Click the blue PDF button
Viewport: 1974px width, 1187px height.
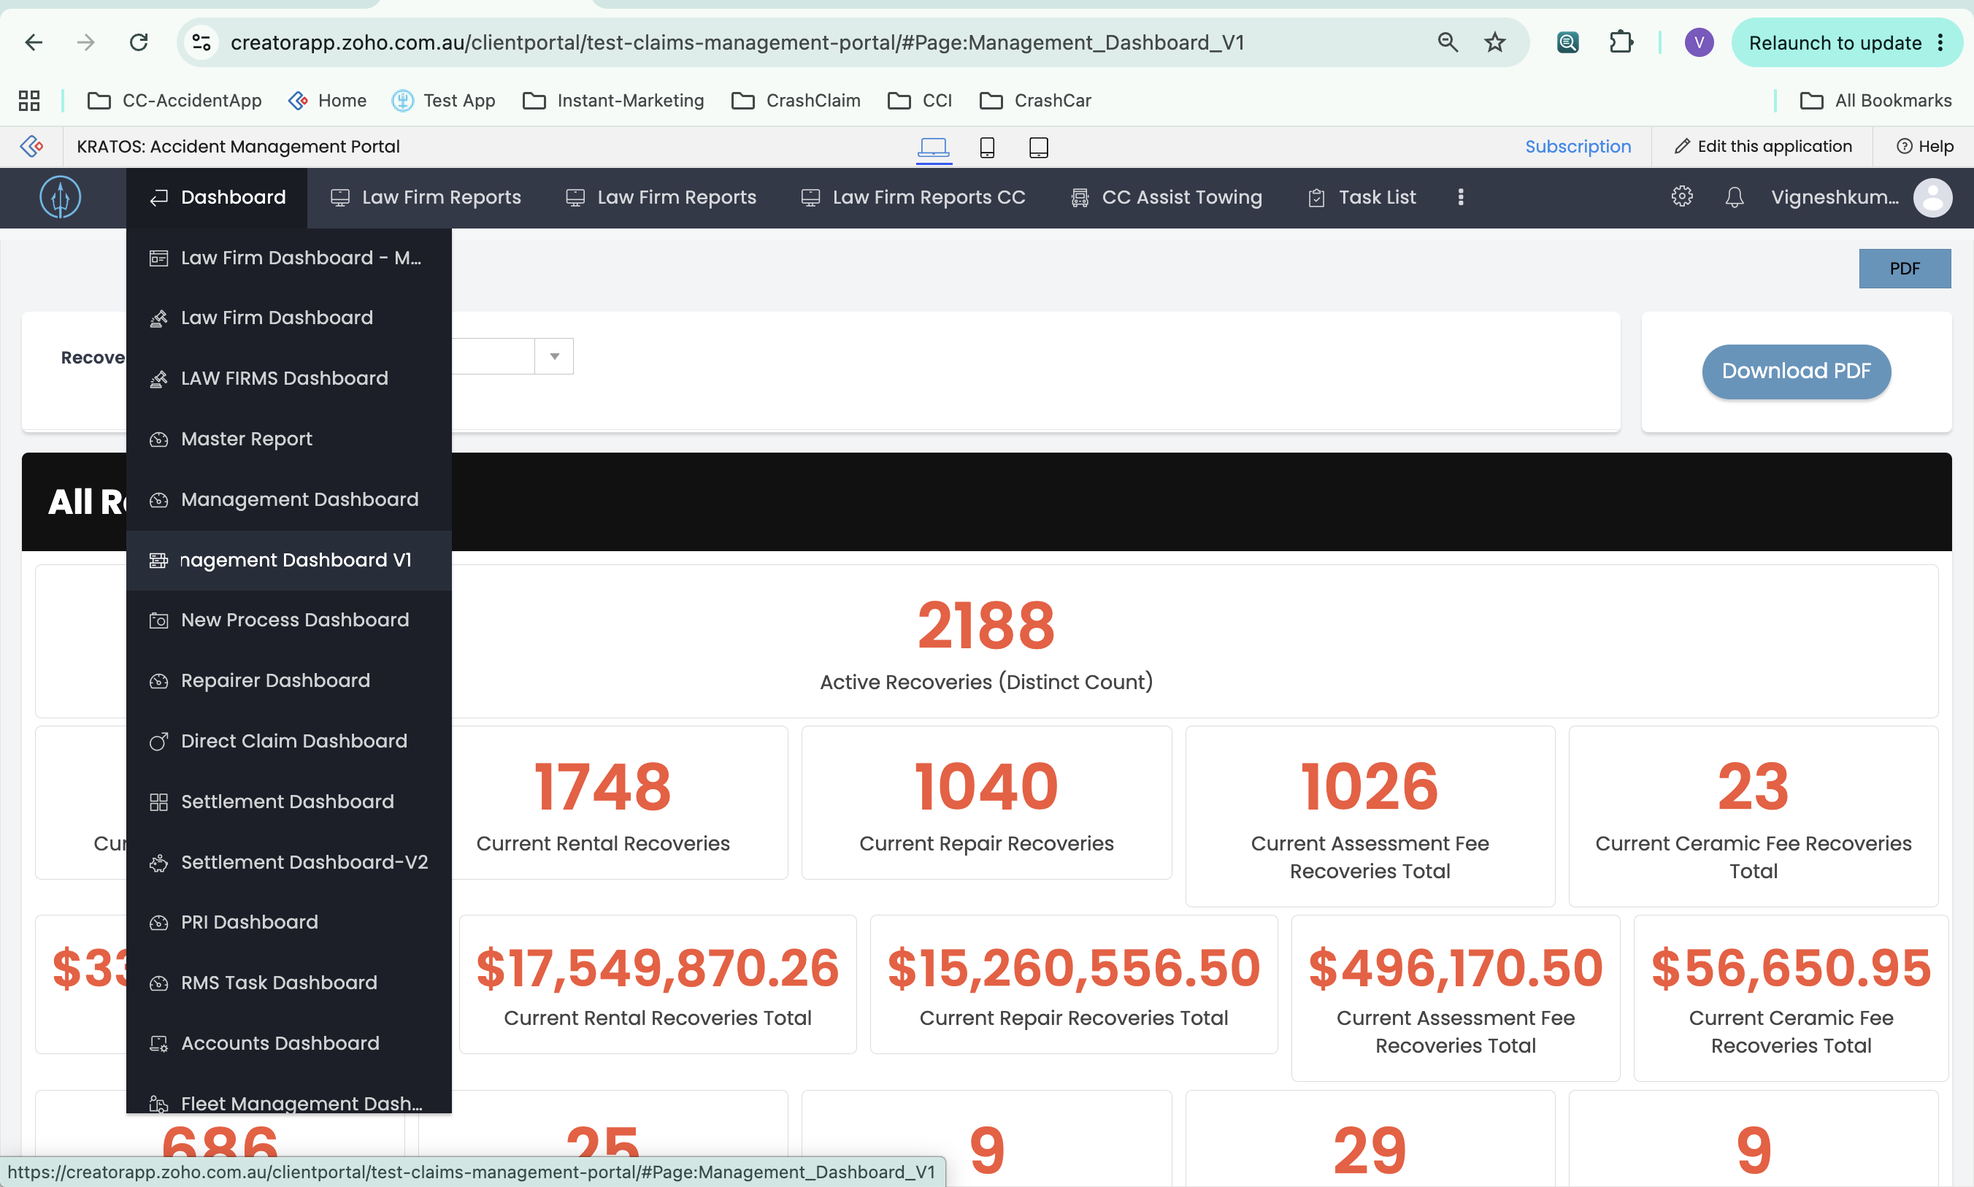click(x=1905, y=269)
